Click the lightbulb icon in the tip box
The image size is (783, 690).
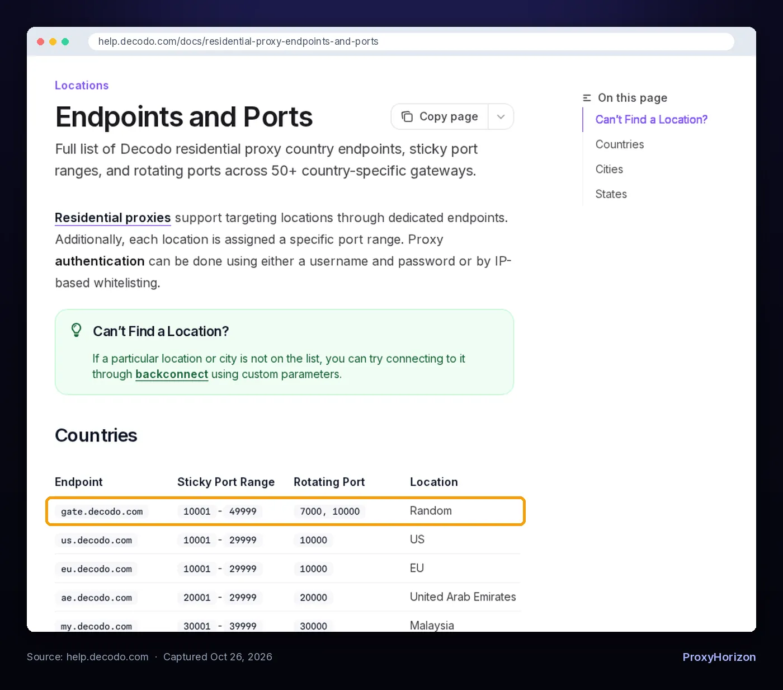[x=77, y=330]
